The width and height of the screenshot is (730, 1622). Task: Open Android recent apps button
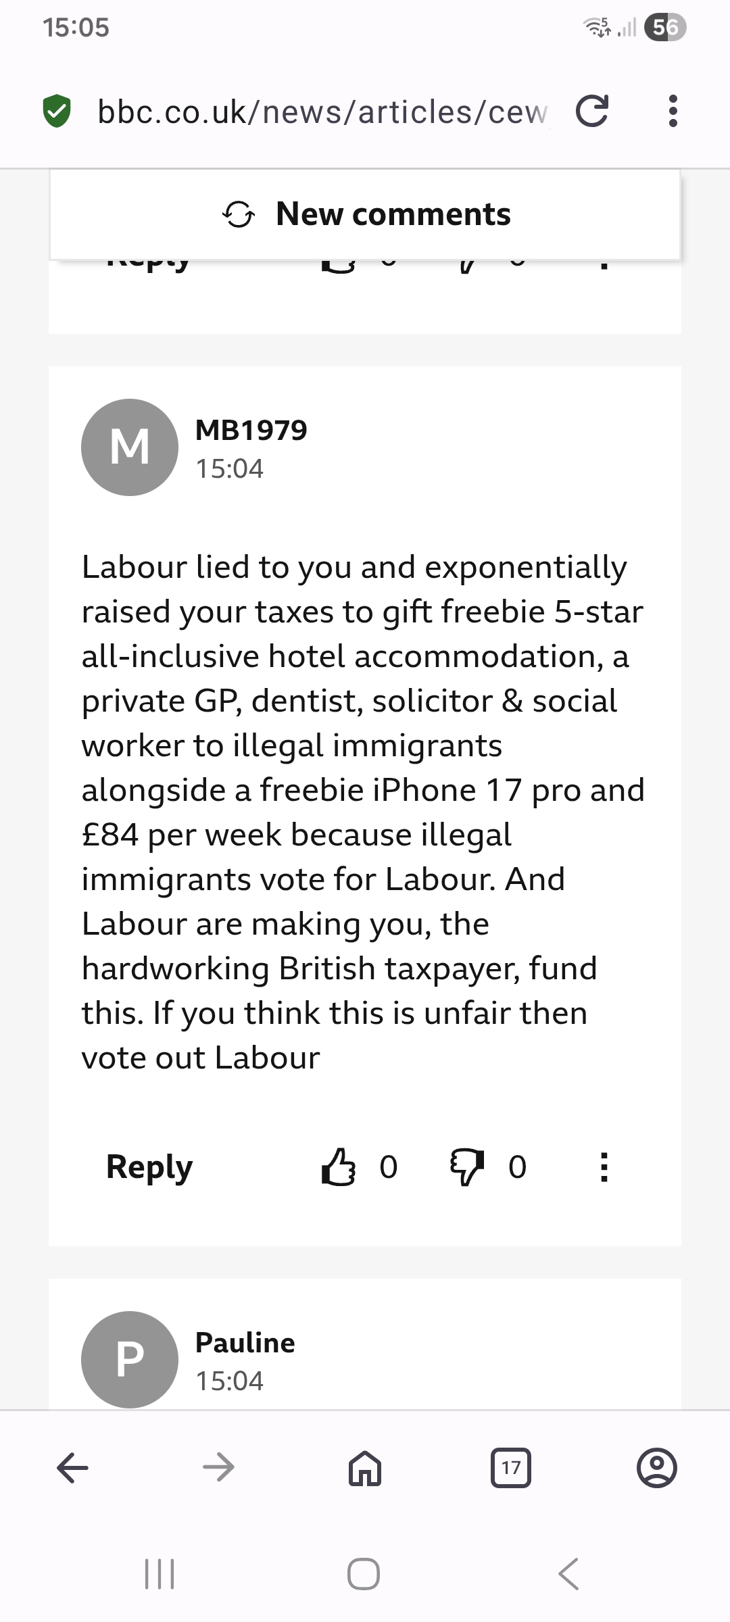pos(160,1574)
